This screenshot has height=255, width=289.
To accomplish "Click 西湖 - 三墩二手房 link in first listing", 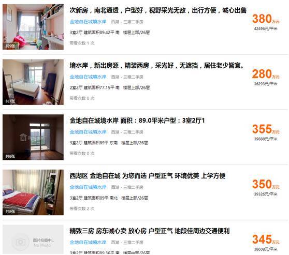I will (127, 22).
